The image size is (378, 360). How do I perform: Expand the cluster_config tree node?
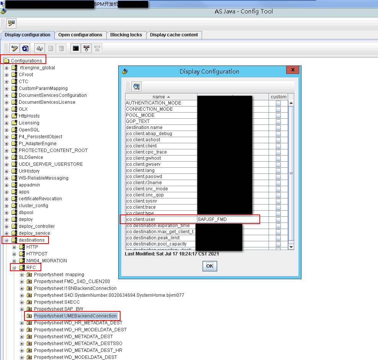[x=7, y=206]
